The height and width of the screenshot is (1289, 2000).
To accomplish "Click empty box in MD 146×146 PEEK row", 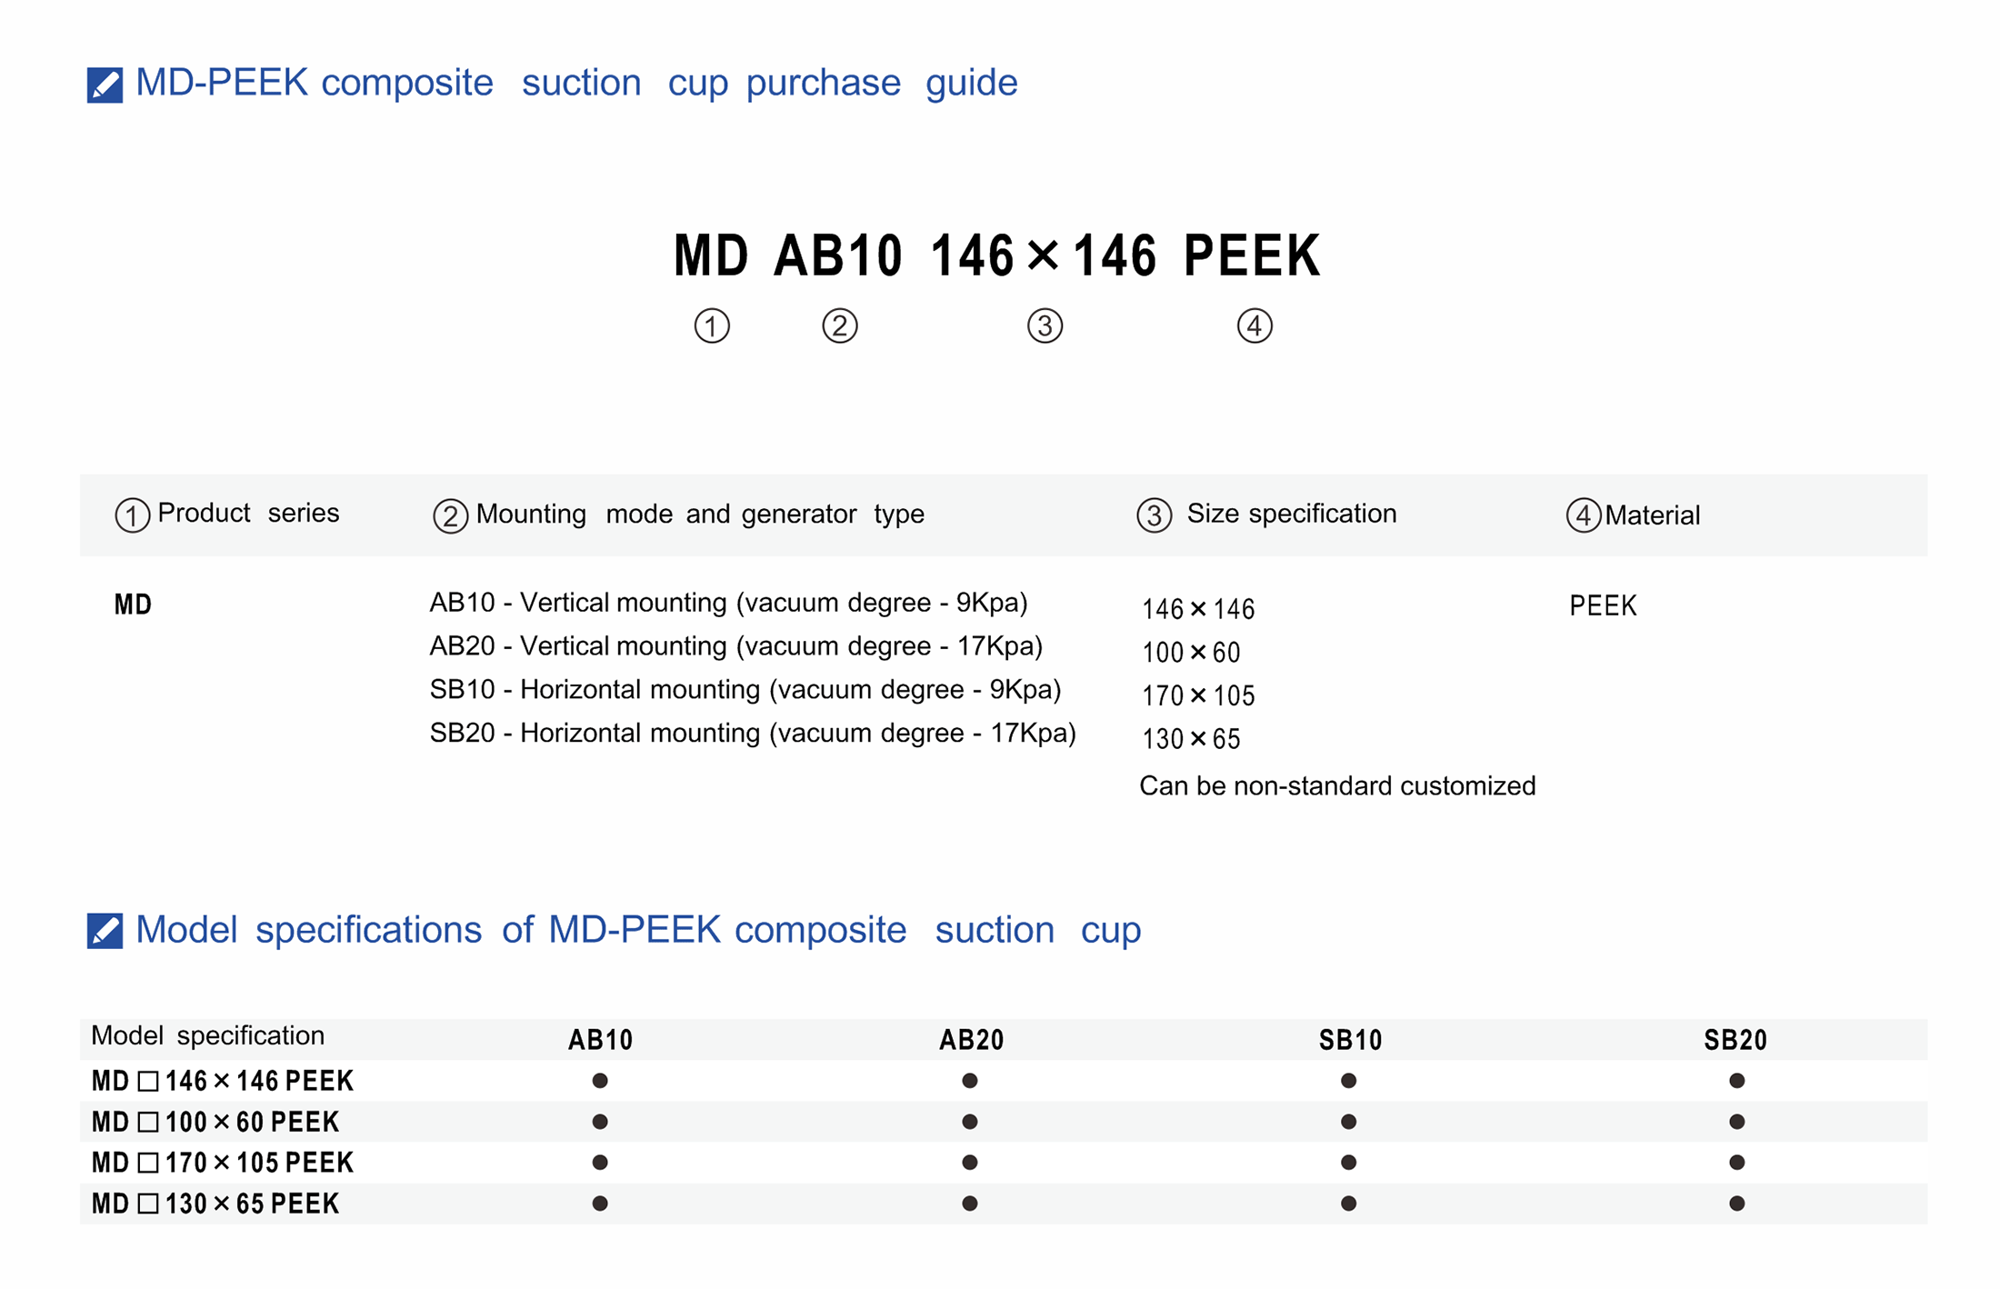I will click(x=148, y=1081).
